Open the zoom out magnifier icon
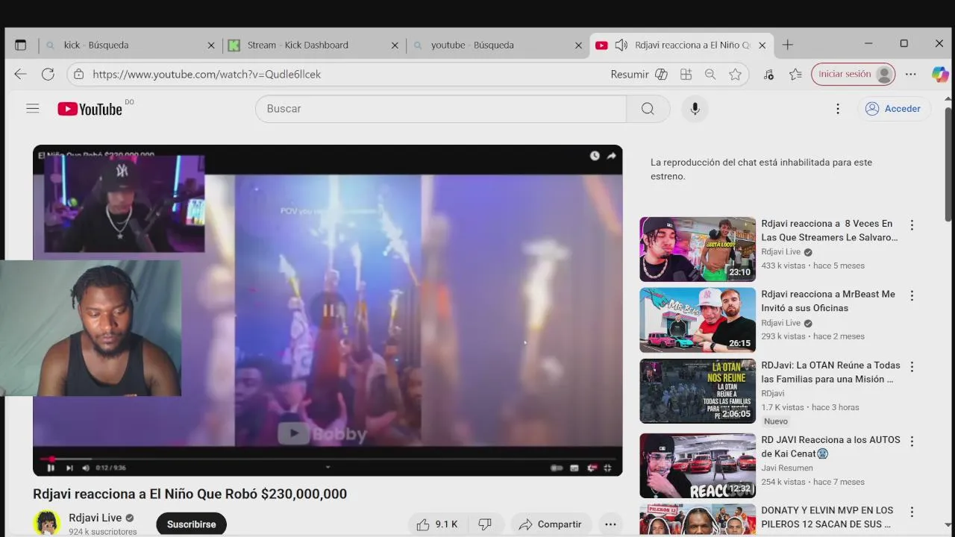955x537 pixels. [x=710, y=75]
